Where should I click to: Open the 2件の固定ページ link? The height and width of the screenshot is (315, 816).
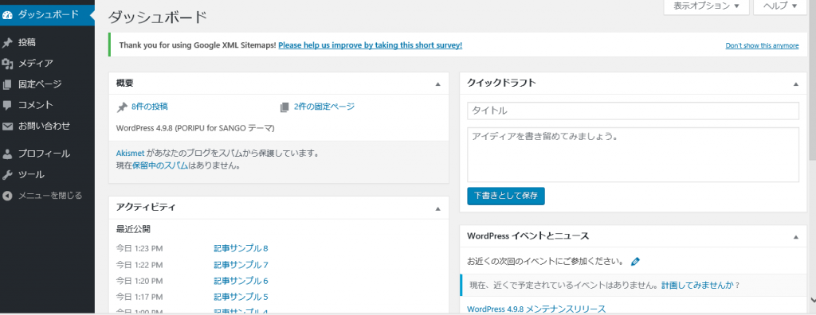click(x=324, y=107)
